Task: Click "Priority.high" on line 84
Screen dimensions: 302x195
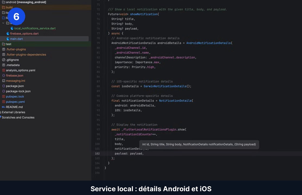Action: tap(143, 67)
